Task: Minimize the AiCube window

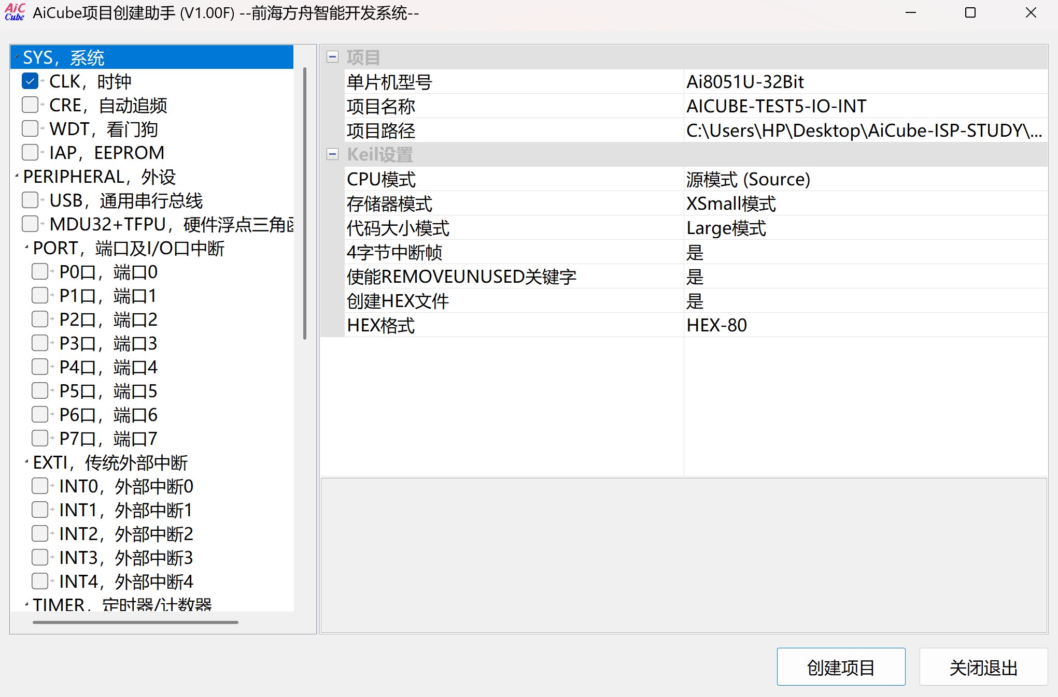Action: tap(911, 12)
